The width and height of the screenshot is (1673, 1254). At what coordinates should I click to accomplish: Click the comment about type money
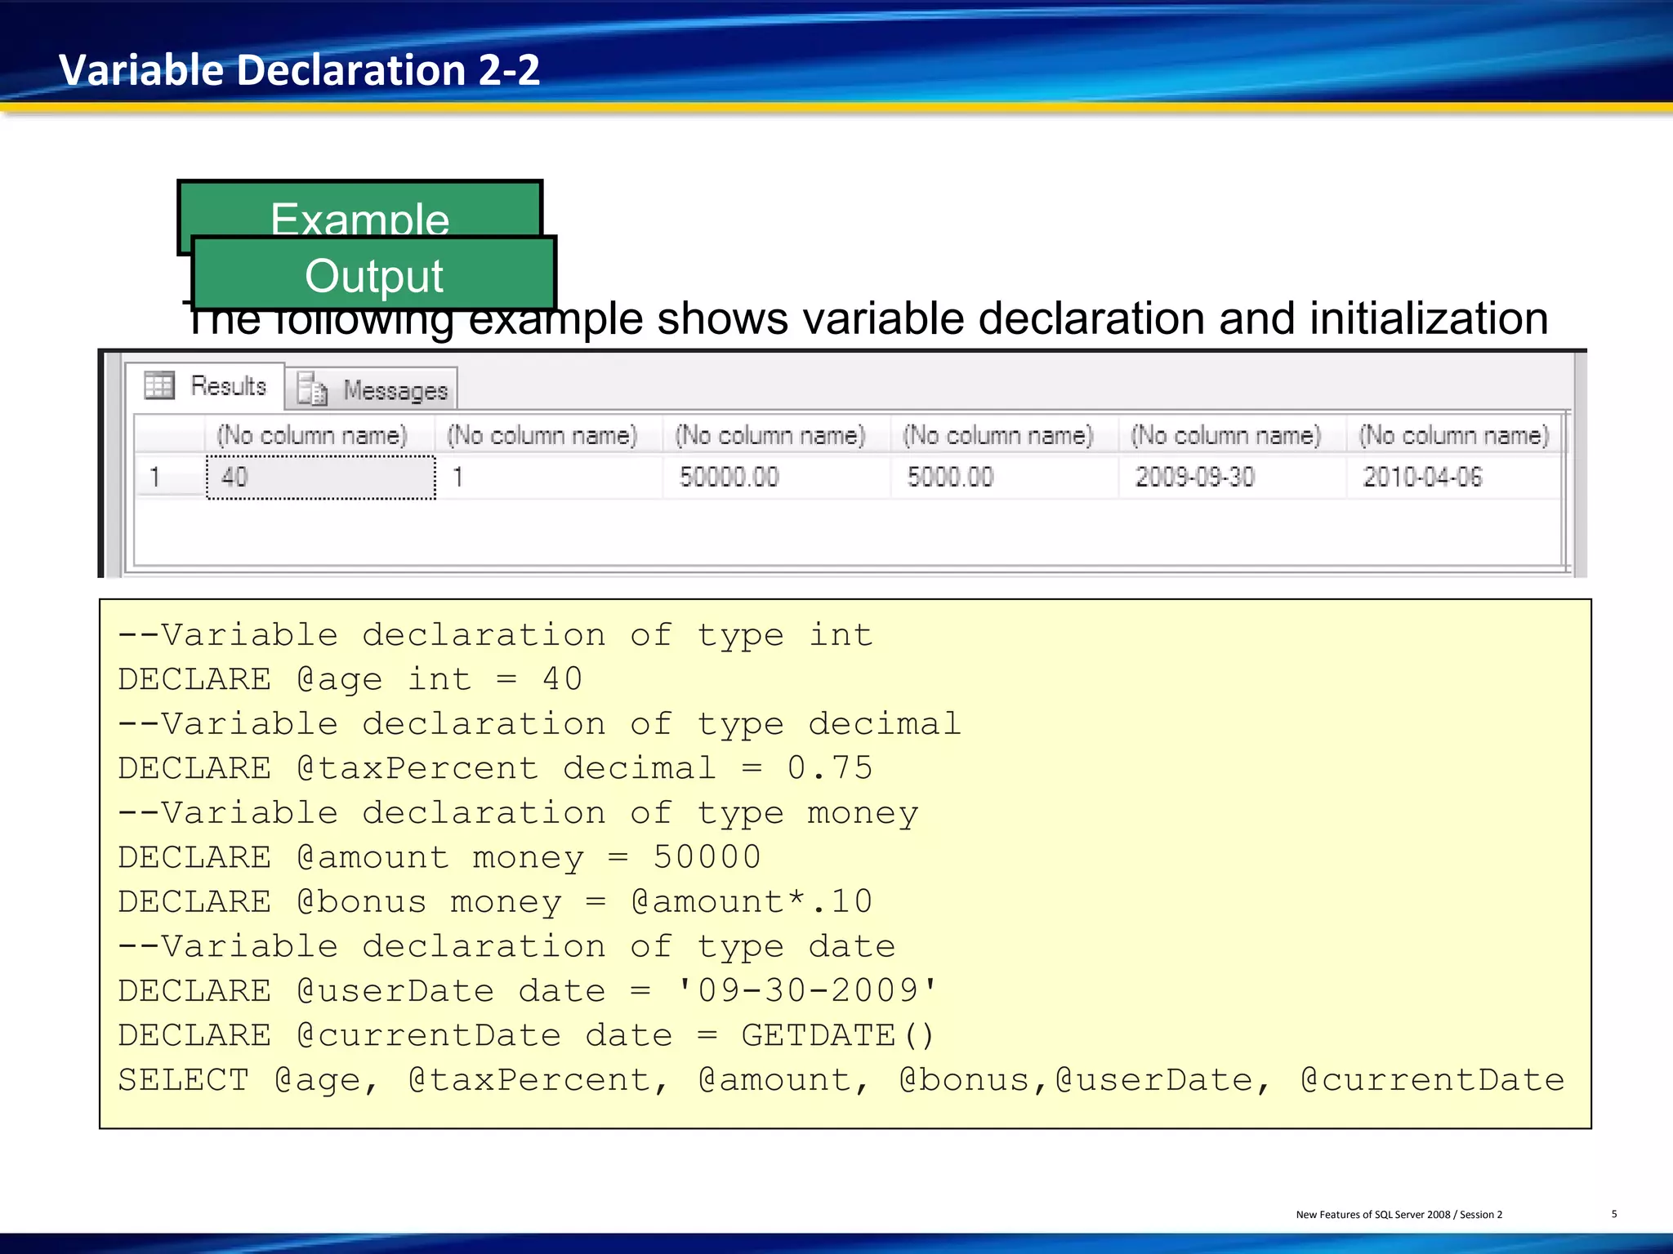click(518, 813)
